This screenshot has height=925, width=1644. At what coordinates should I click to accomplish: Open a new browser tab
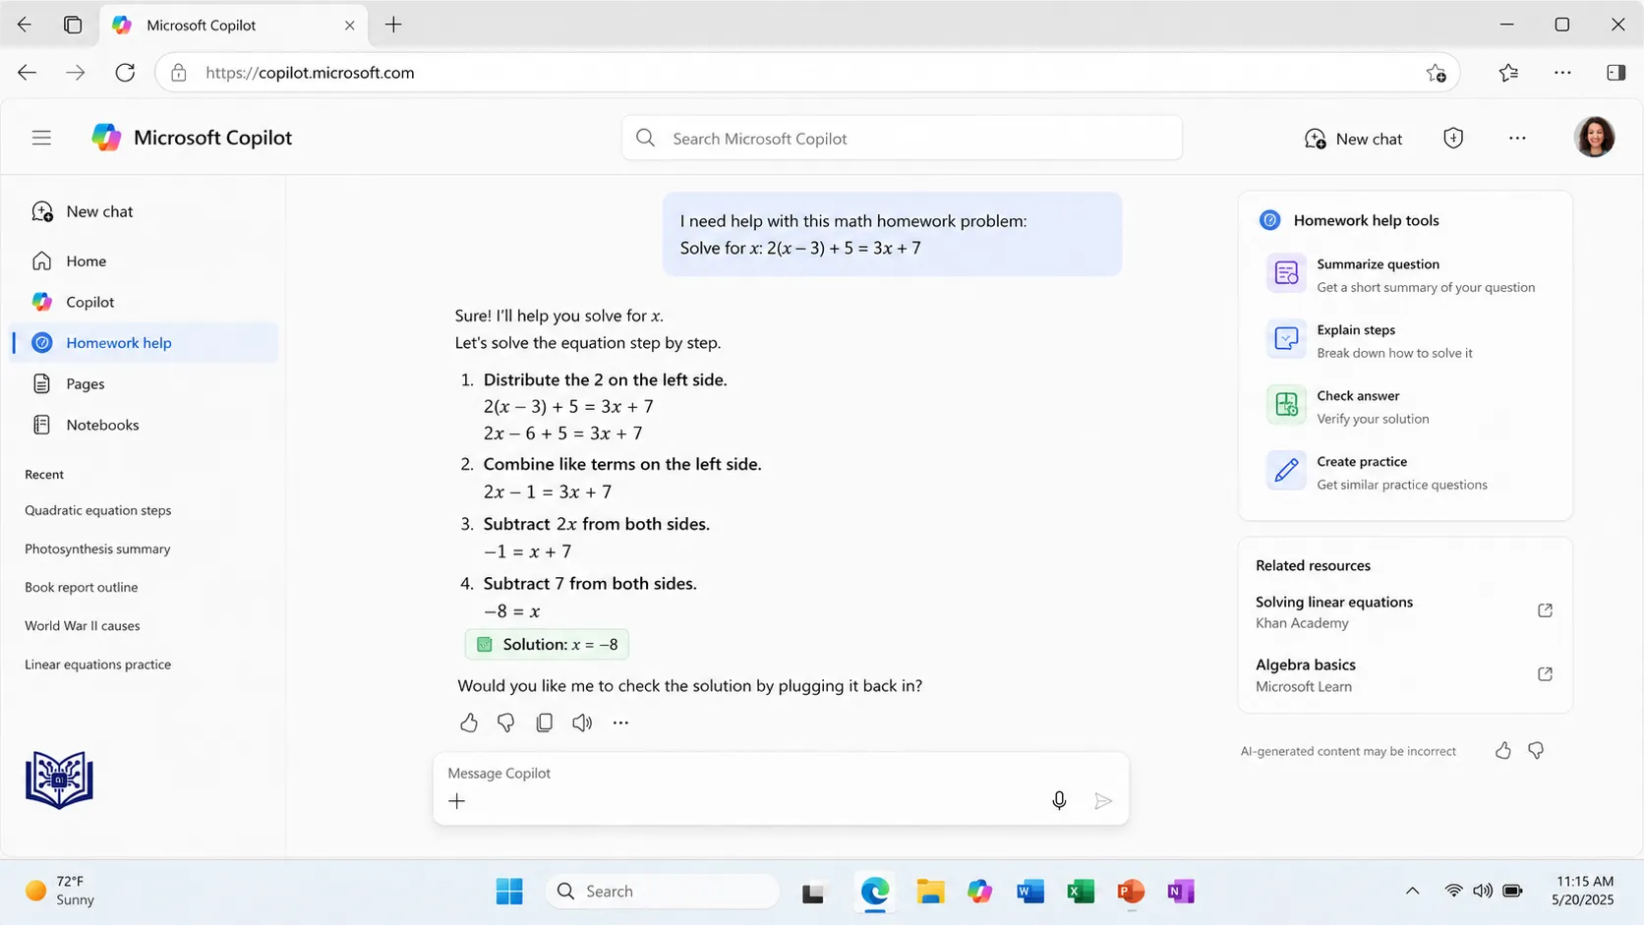point(393,25)
